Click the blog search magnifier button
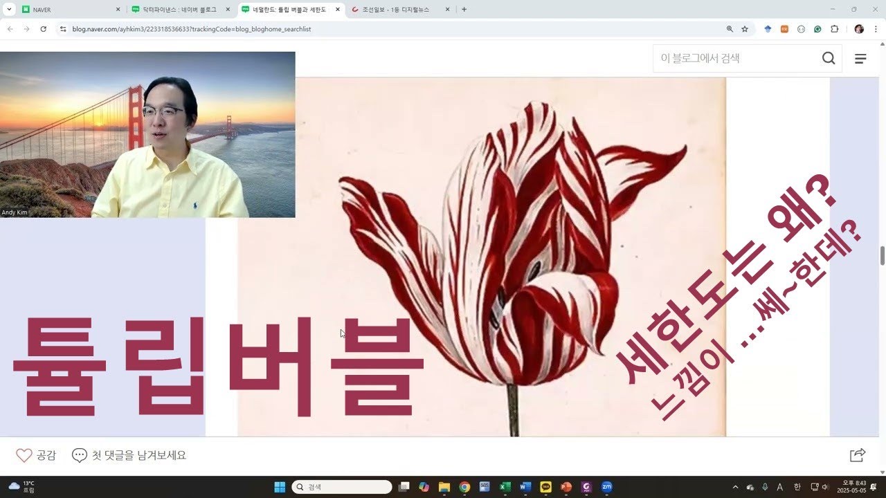 (x=829, y=58)
